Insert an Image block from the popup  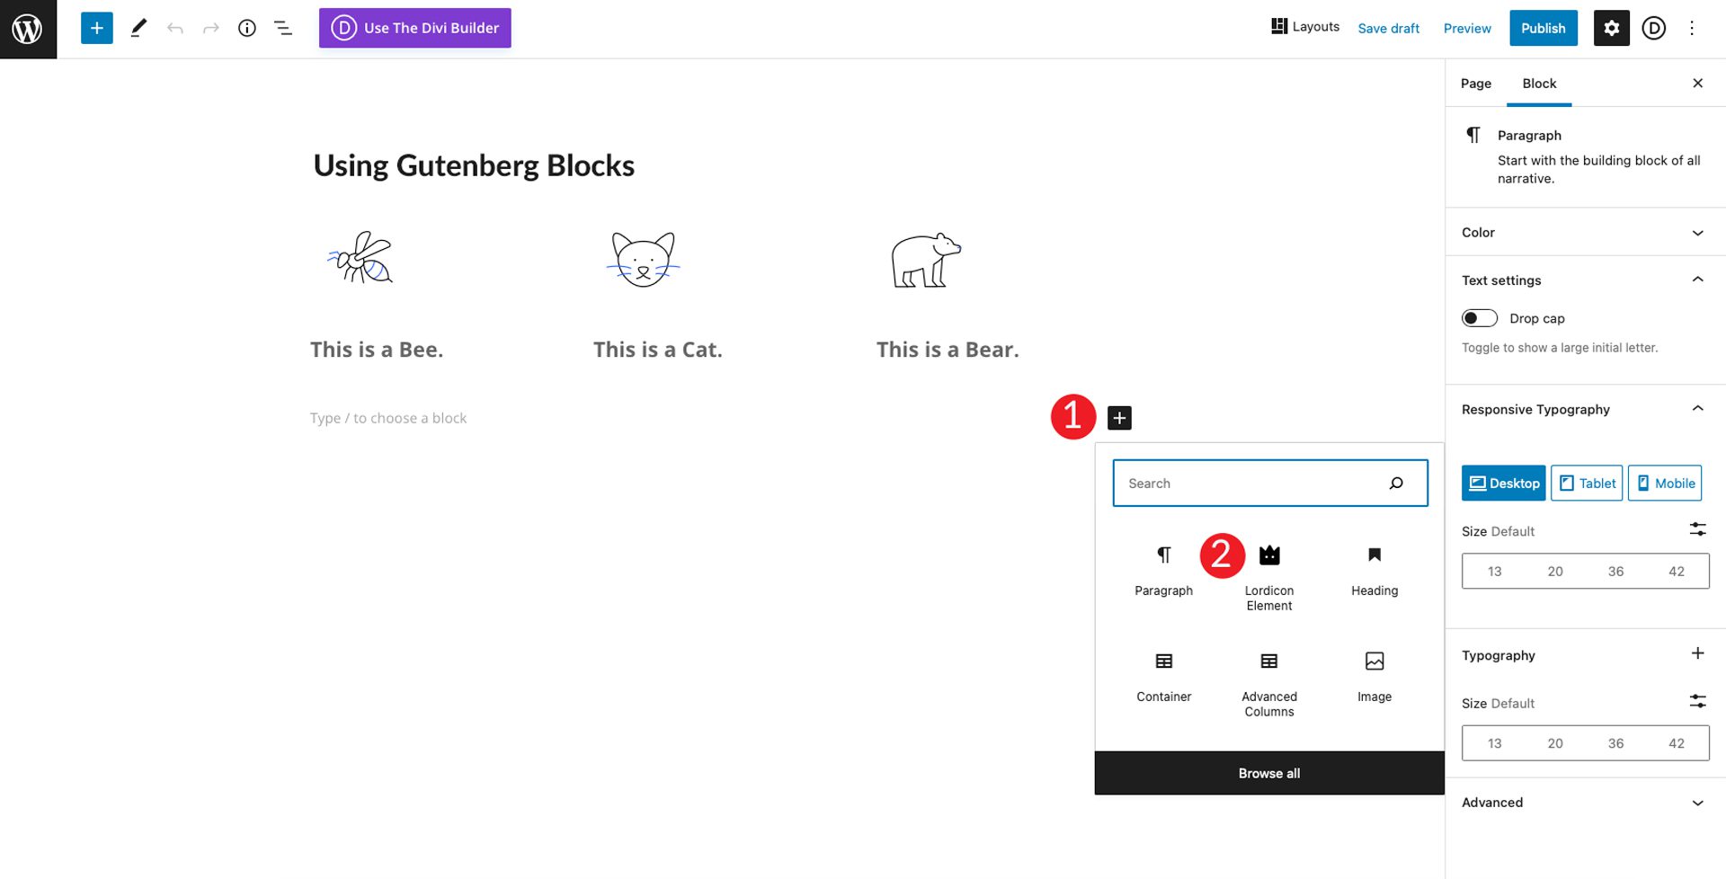coord(1374,676)
